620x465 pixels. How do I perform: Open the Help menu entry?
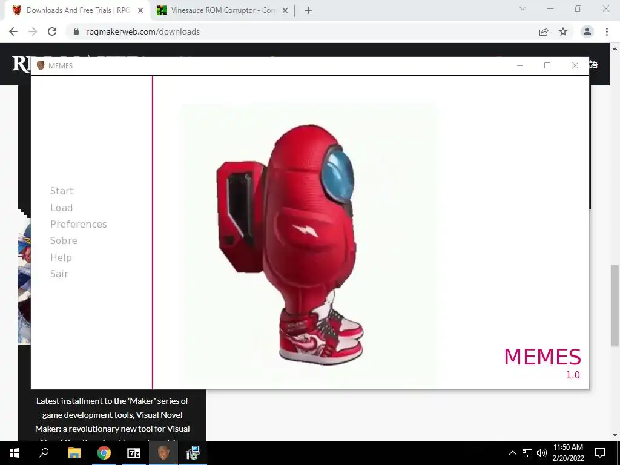click(x=61, y=257)
